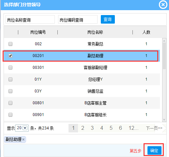Check the 销售总监 position checkbox
The image size is (169, 157).
(x=10, y=91)
